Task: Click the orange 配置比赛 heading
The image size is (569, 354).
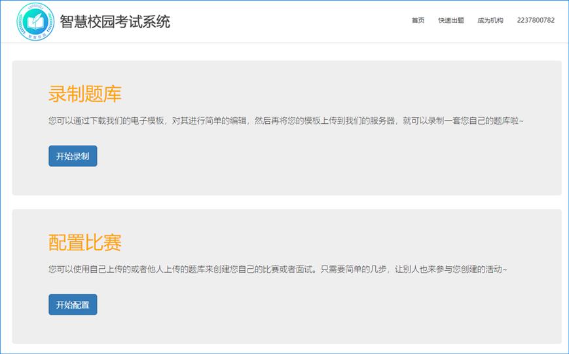Action: click(85, 243)
